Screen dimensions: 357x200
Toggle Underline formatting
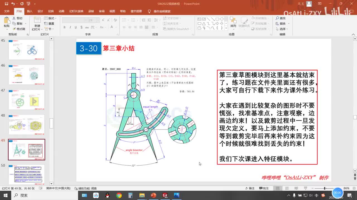point(76,27)
